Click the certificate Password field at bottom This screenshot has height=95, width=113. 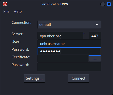[x=69, y=67]
